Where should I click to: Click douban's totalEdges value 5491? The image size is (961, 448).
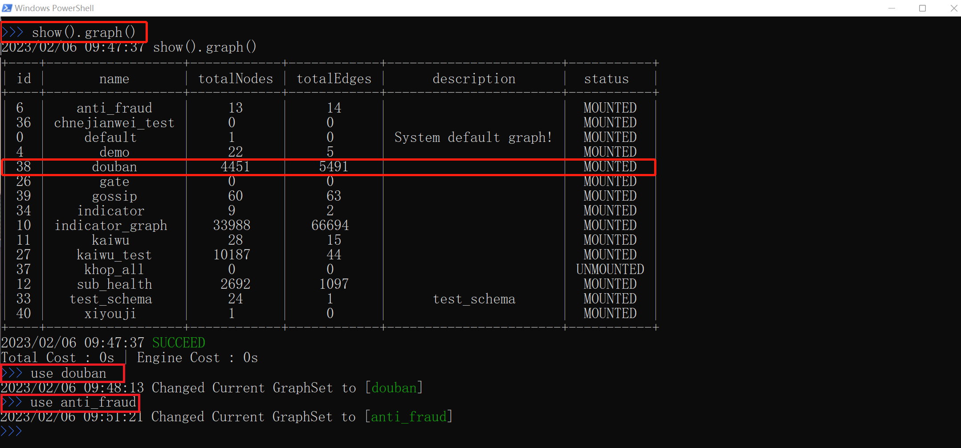[x=334, y=166]
